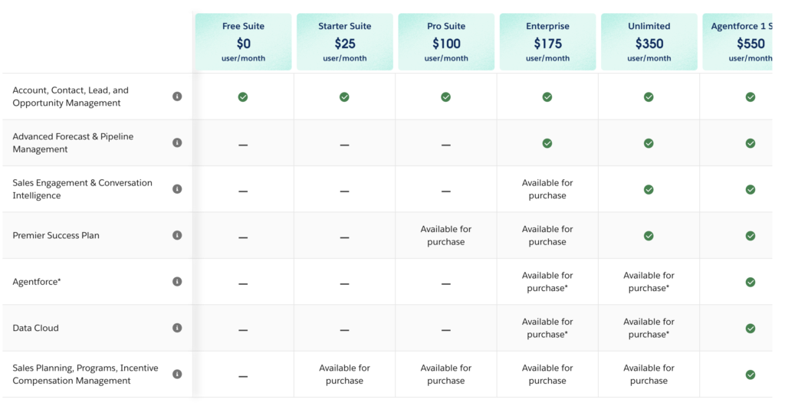Open Data Cloud info icon

[177, 328]
